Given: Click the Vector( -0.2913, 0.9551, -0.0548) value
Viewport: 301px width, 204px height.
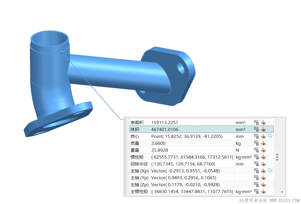Looking at the screenshot, I should [x=185, y=171].
